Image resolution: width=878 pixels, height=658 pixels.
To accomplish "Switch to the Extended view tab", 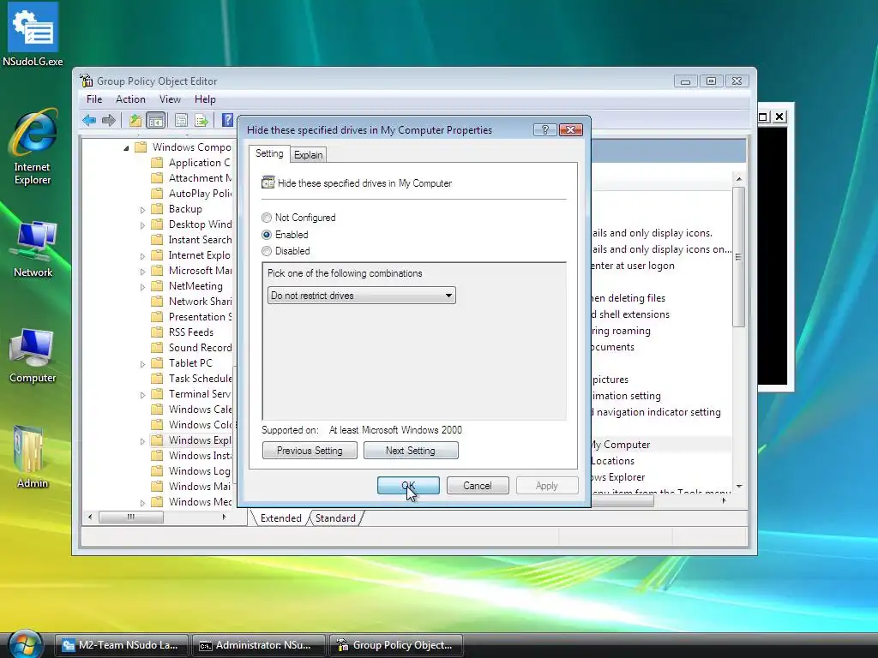I will coord(280,518).
